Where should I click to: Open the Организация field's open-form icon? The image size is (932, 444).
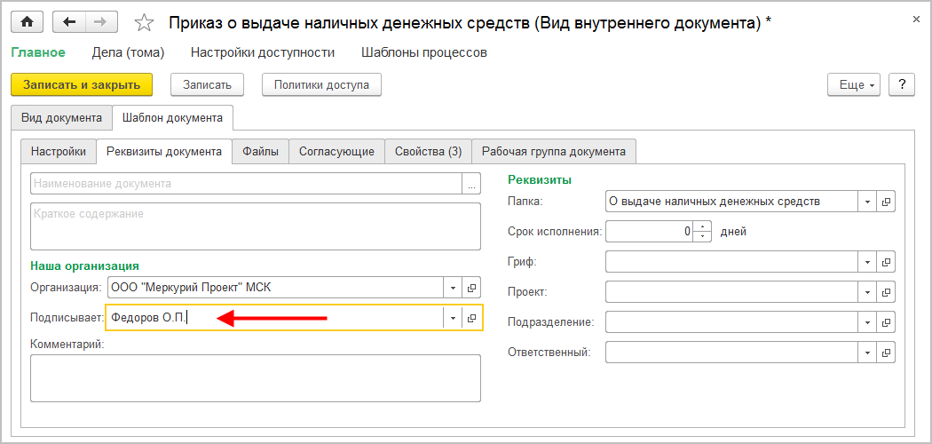(x=471, y=288)
